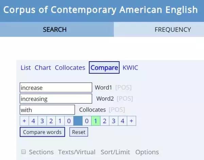Focus the Word2 field with 'increasing'
The height and width of the screenshot is (160, 204).
click(x=56, y=99)
